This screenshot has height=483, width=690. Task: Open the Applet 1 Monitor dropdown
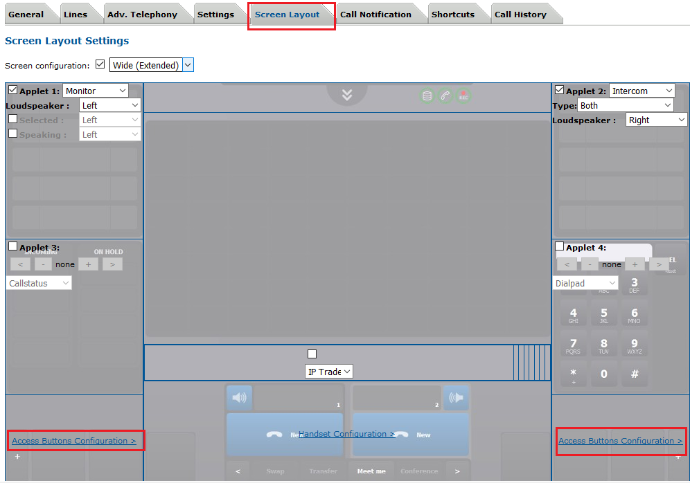click(x=96, y=91)
